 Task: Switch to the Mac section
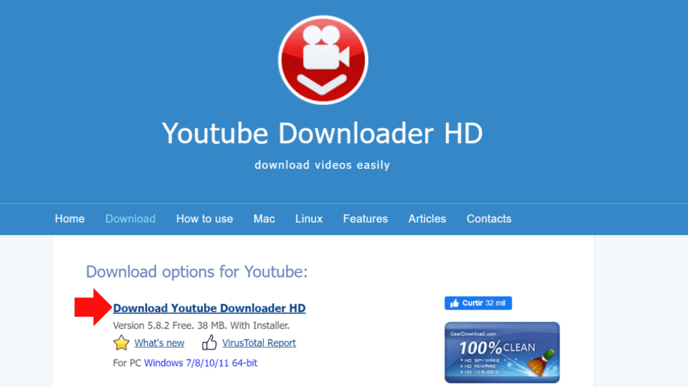click(264, 219)
